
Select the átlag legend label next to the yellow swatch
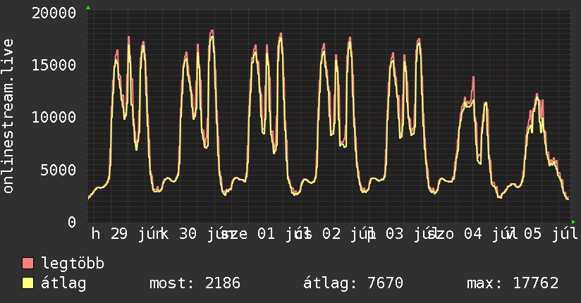click(63, 283)
